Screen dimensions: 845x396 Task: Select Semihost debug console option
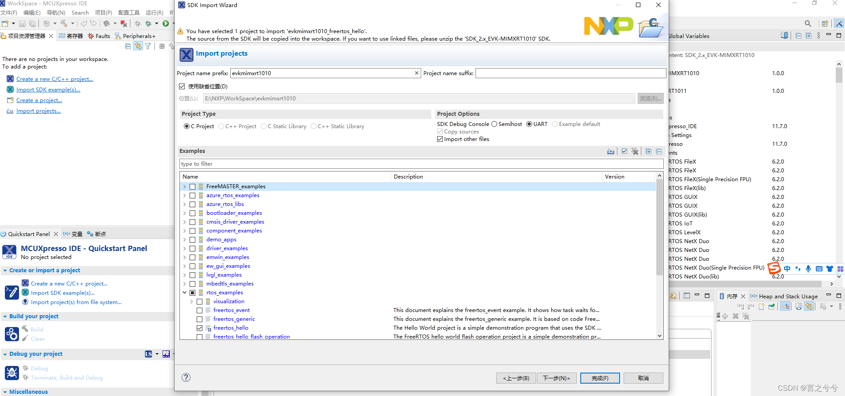point(494,124)
